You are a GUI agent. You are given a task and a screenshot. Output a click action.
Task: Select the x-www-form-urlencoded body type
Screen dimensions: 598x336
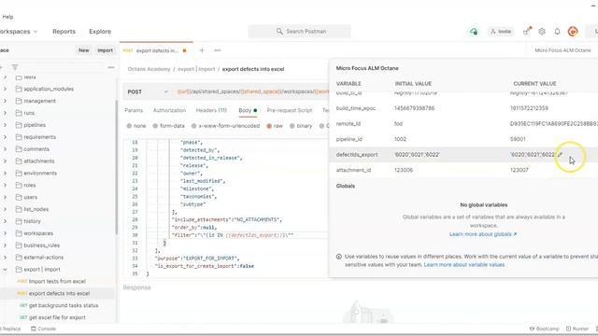pos(225,126)
